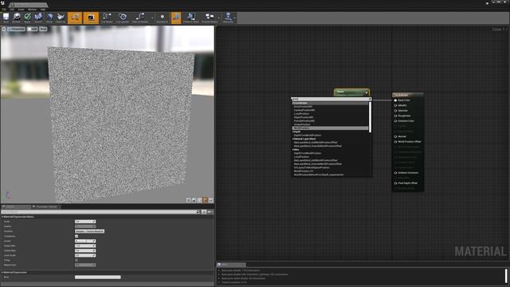Toggle the Live Nodes toolbar button
The image size is (510, 287).
(x=107, y=18)
